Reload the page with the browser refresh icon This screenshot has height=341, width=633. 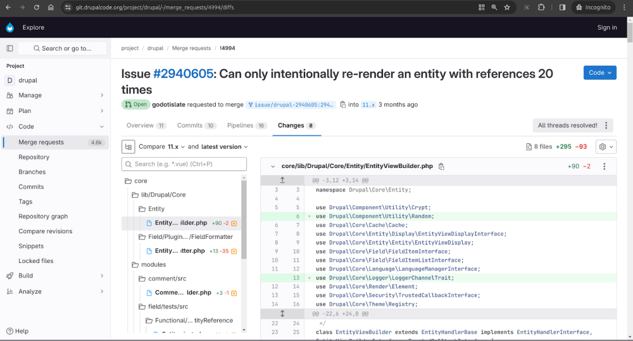click(36, 7)
